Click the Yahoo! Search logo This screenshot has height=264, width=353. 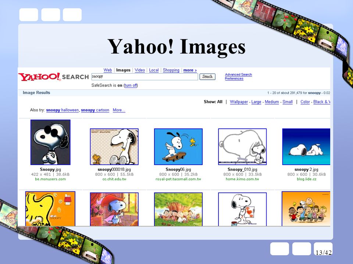(54, 77)
